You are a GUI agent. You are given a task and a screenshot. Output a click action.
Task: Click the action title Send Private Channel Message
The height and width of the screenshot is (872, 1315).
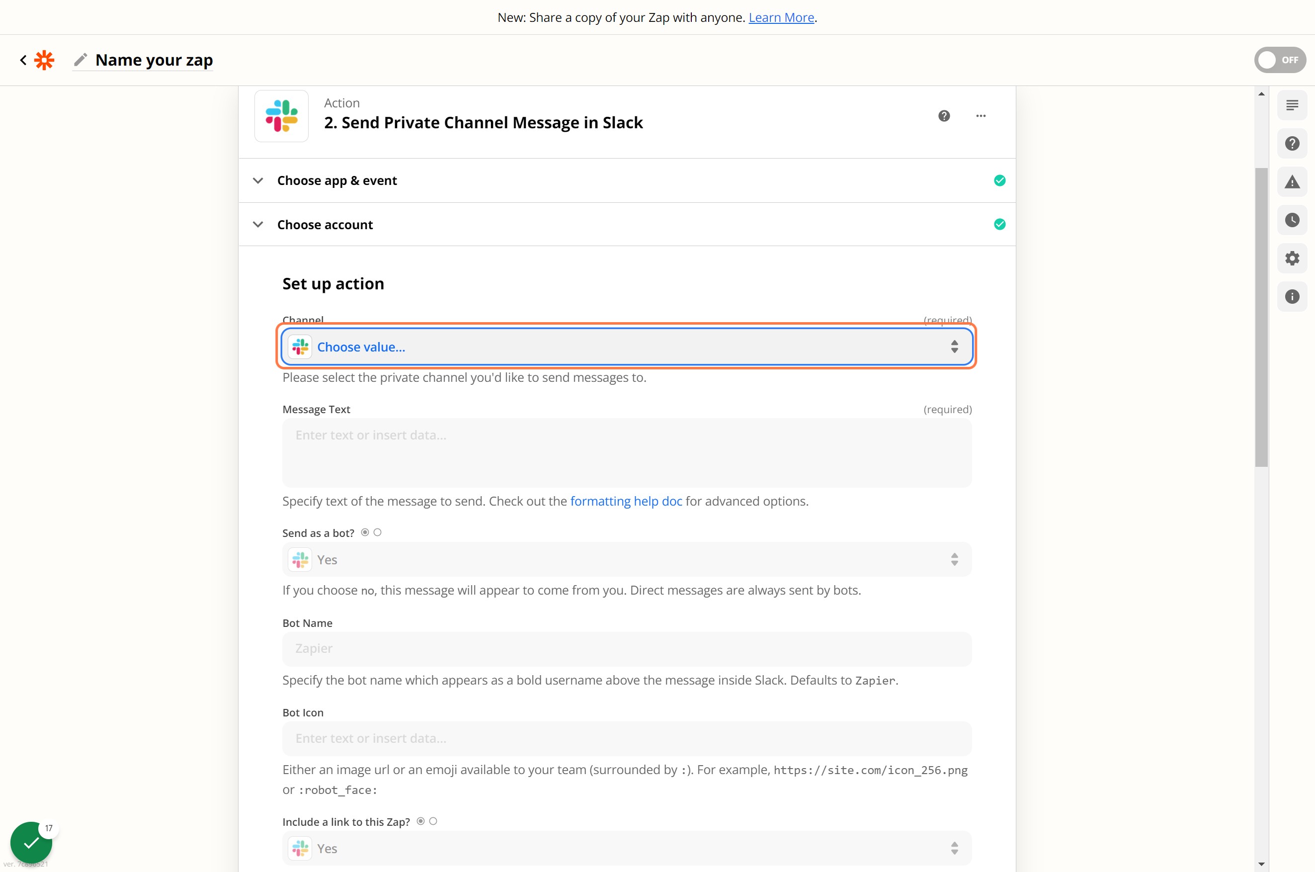(484, 122)
